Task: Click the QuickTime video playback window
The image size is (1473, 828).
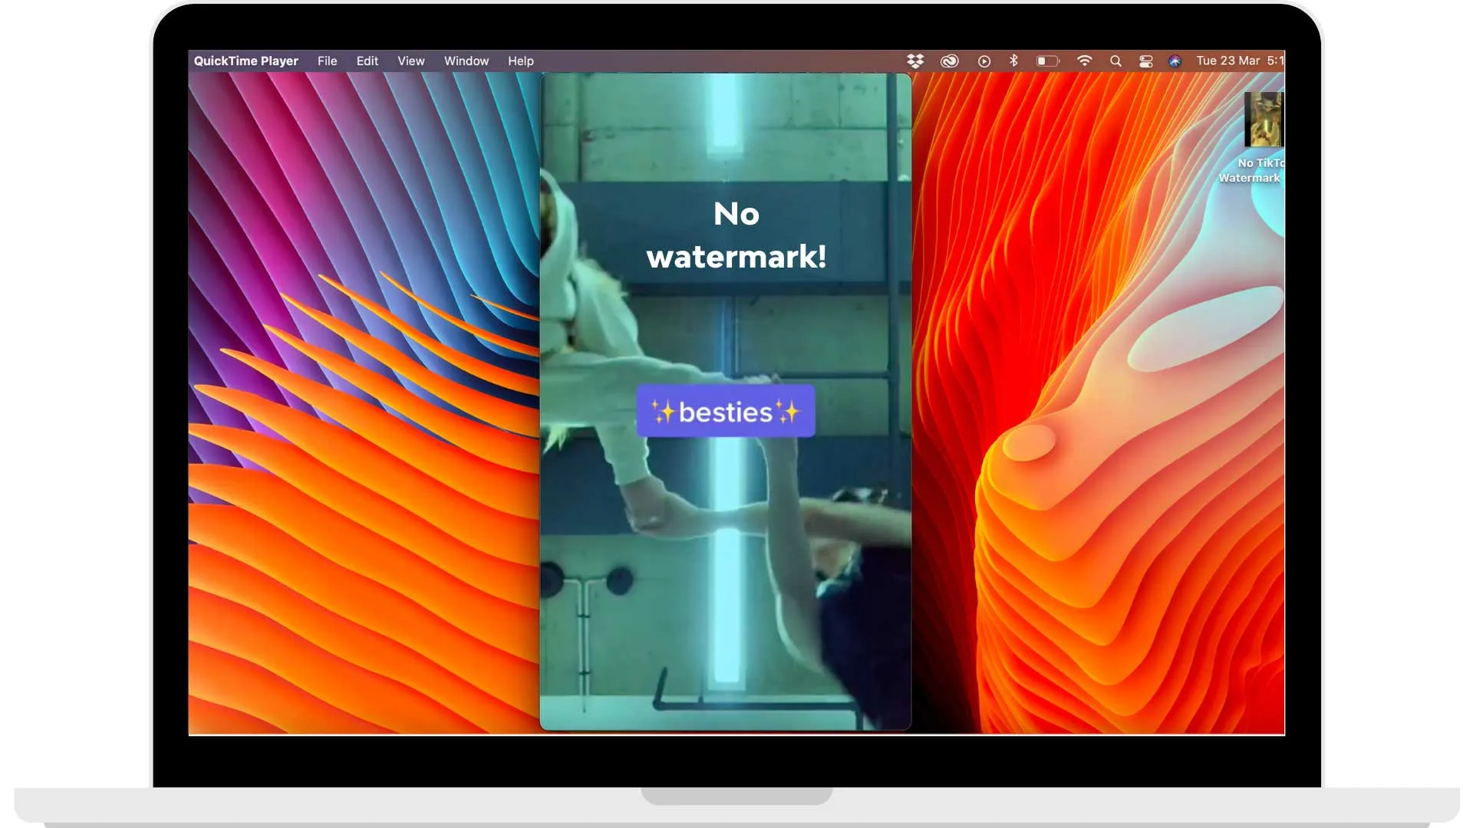Action: [725, 401]
